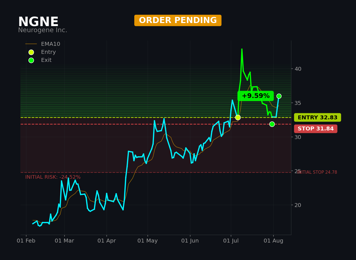
Task: Click the +9.59% gain label
Action: click(256, 96)
